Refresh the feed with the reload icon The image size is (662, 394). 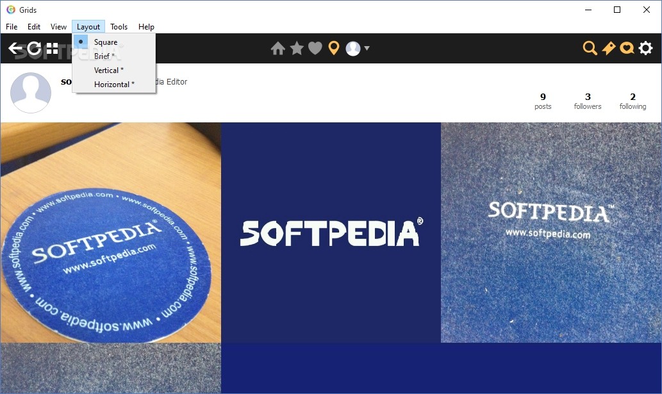34,49
